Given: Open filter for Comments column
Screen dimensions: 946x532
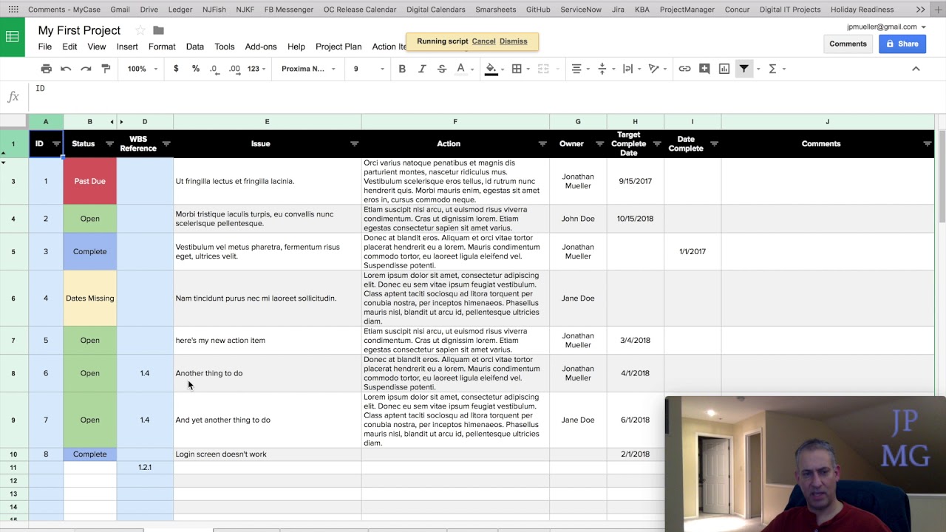Looking at the screenshot, I should click(x=928, y=144).
